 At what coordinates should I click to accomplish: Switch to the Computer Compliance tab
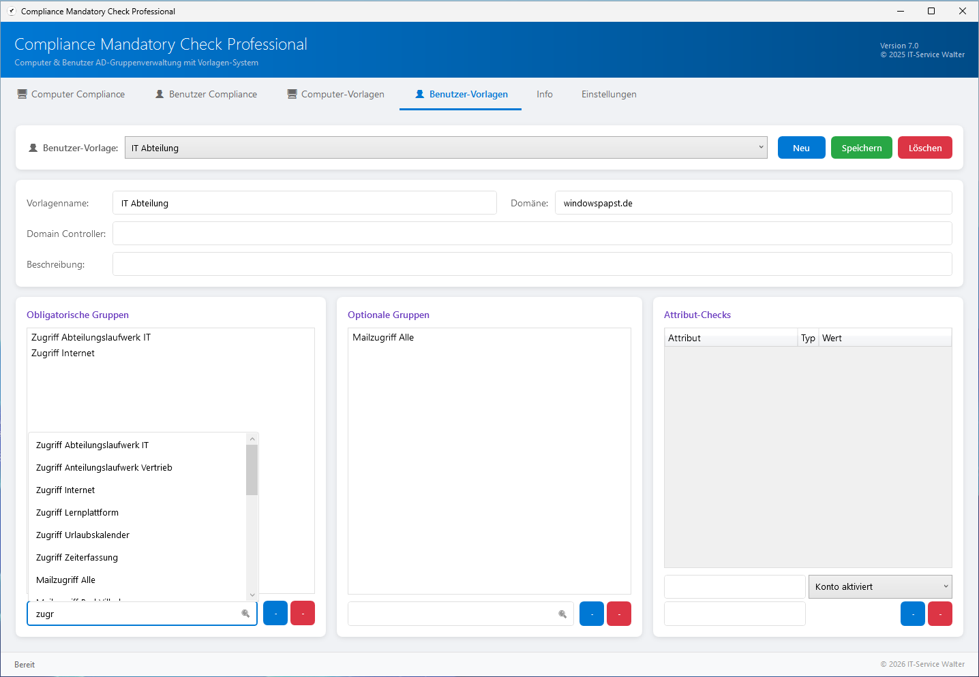click(x=71, y=94)
